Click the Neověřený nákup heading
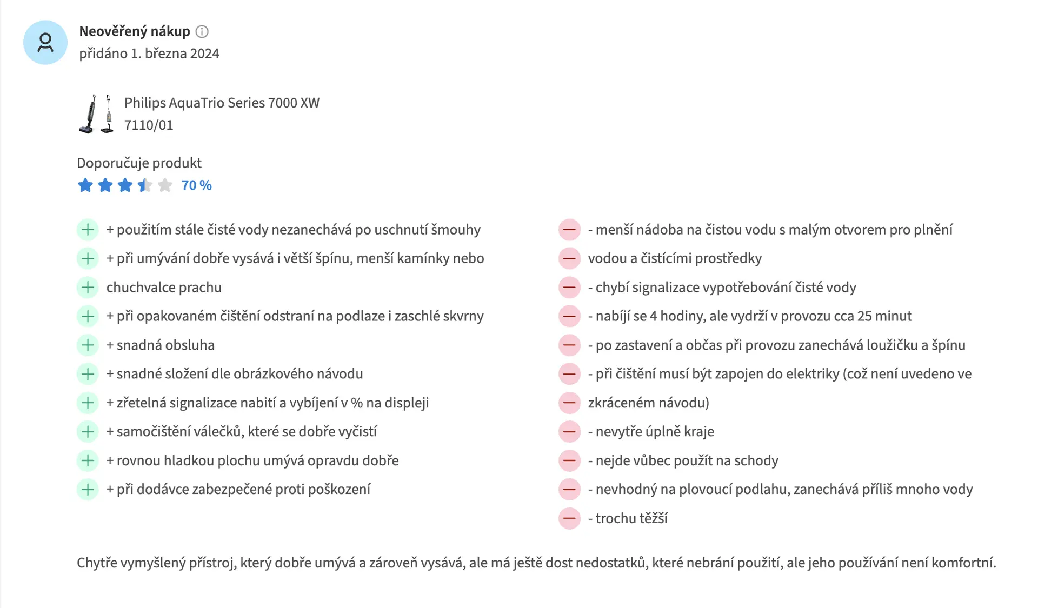 tap(135, 31)
